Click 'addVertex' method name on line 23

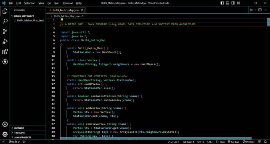pyautogui.click(x=93, y=108)
